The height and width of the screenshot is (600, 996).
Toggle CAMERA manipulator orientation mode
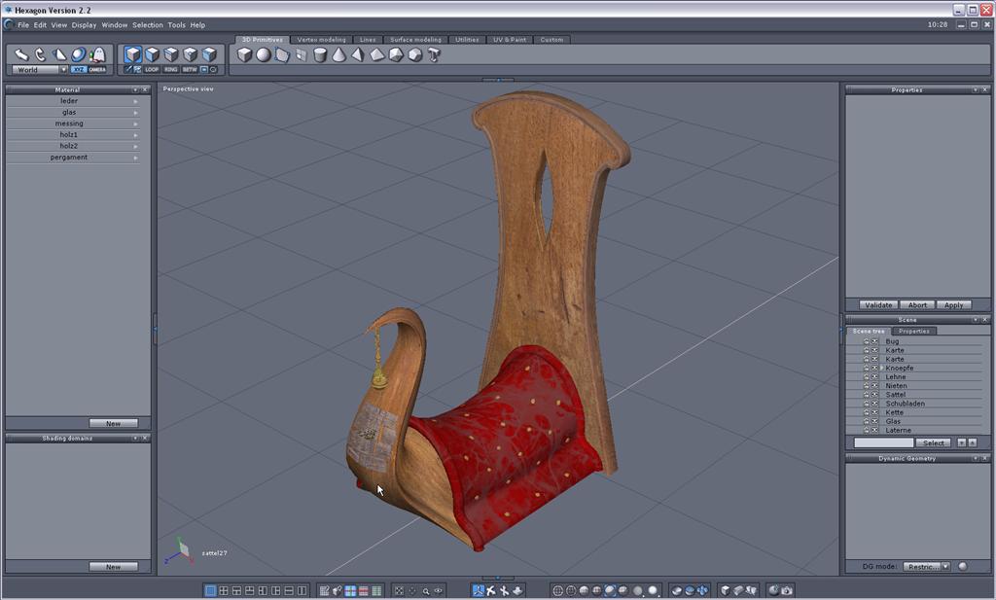click(x=97, y=70)
